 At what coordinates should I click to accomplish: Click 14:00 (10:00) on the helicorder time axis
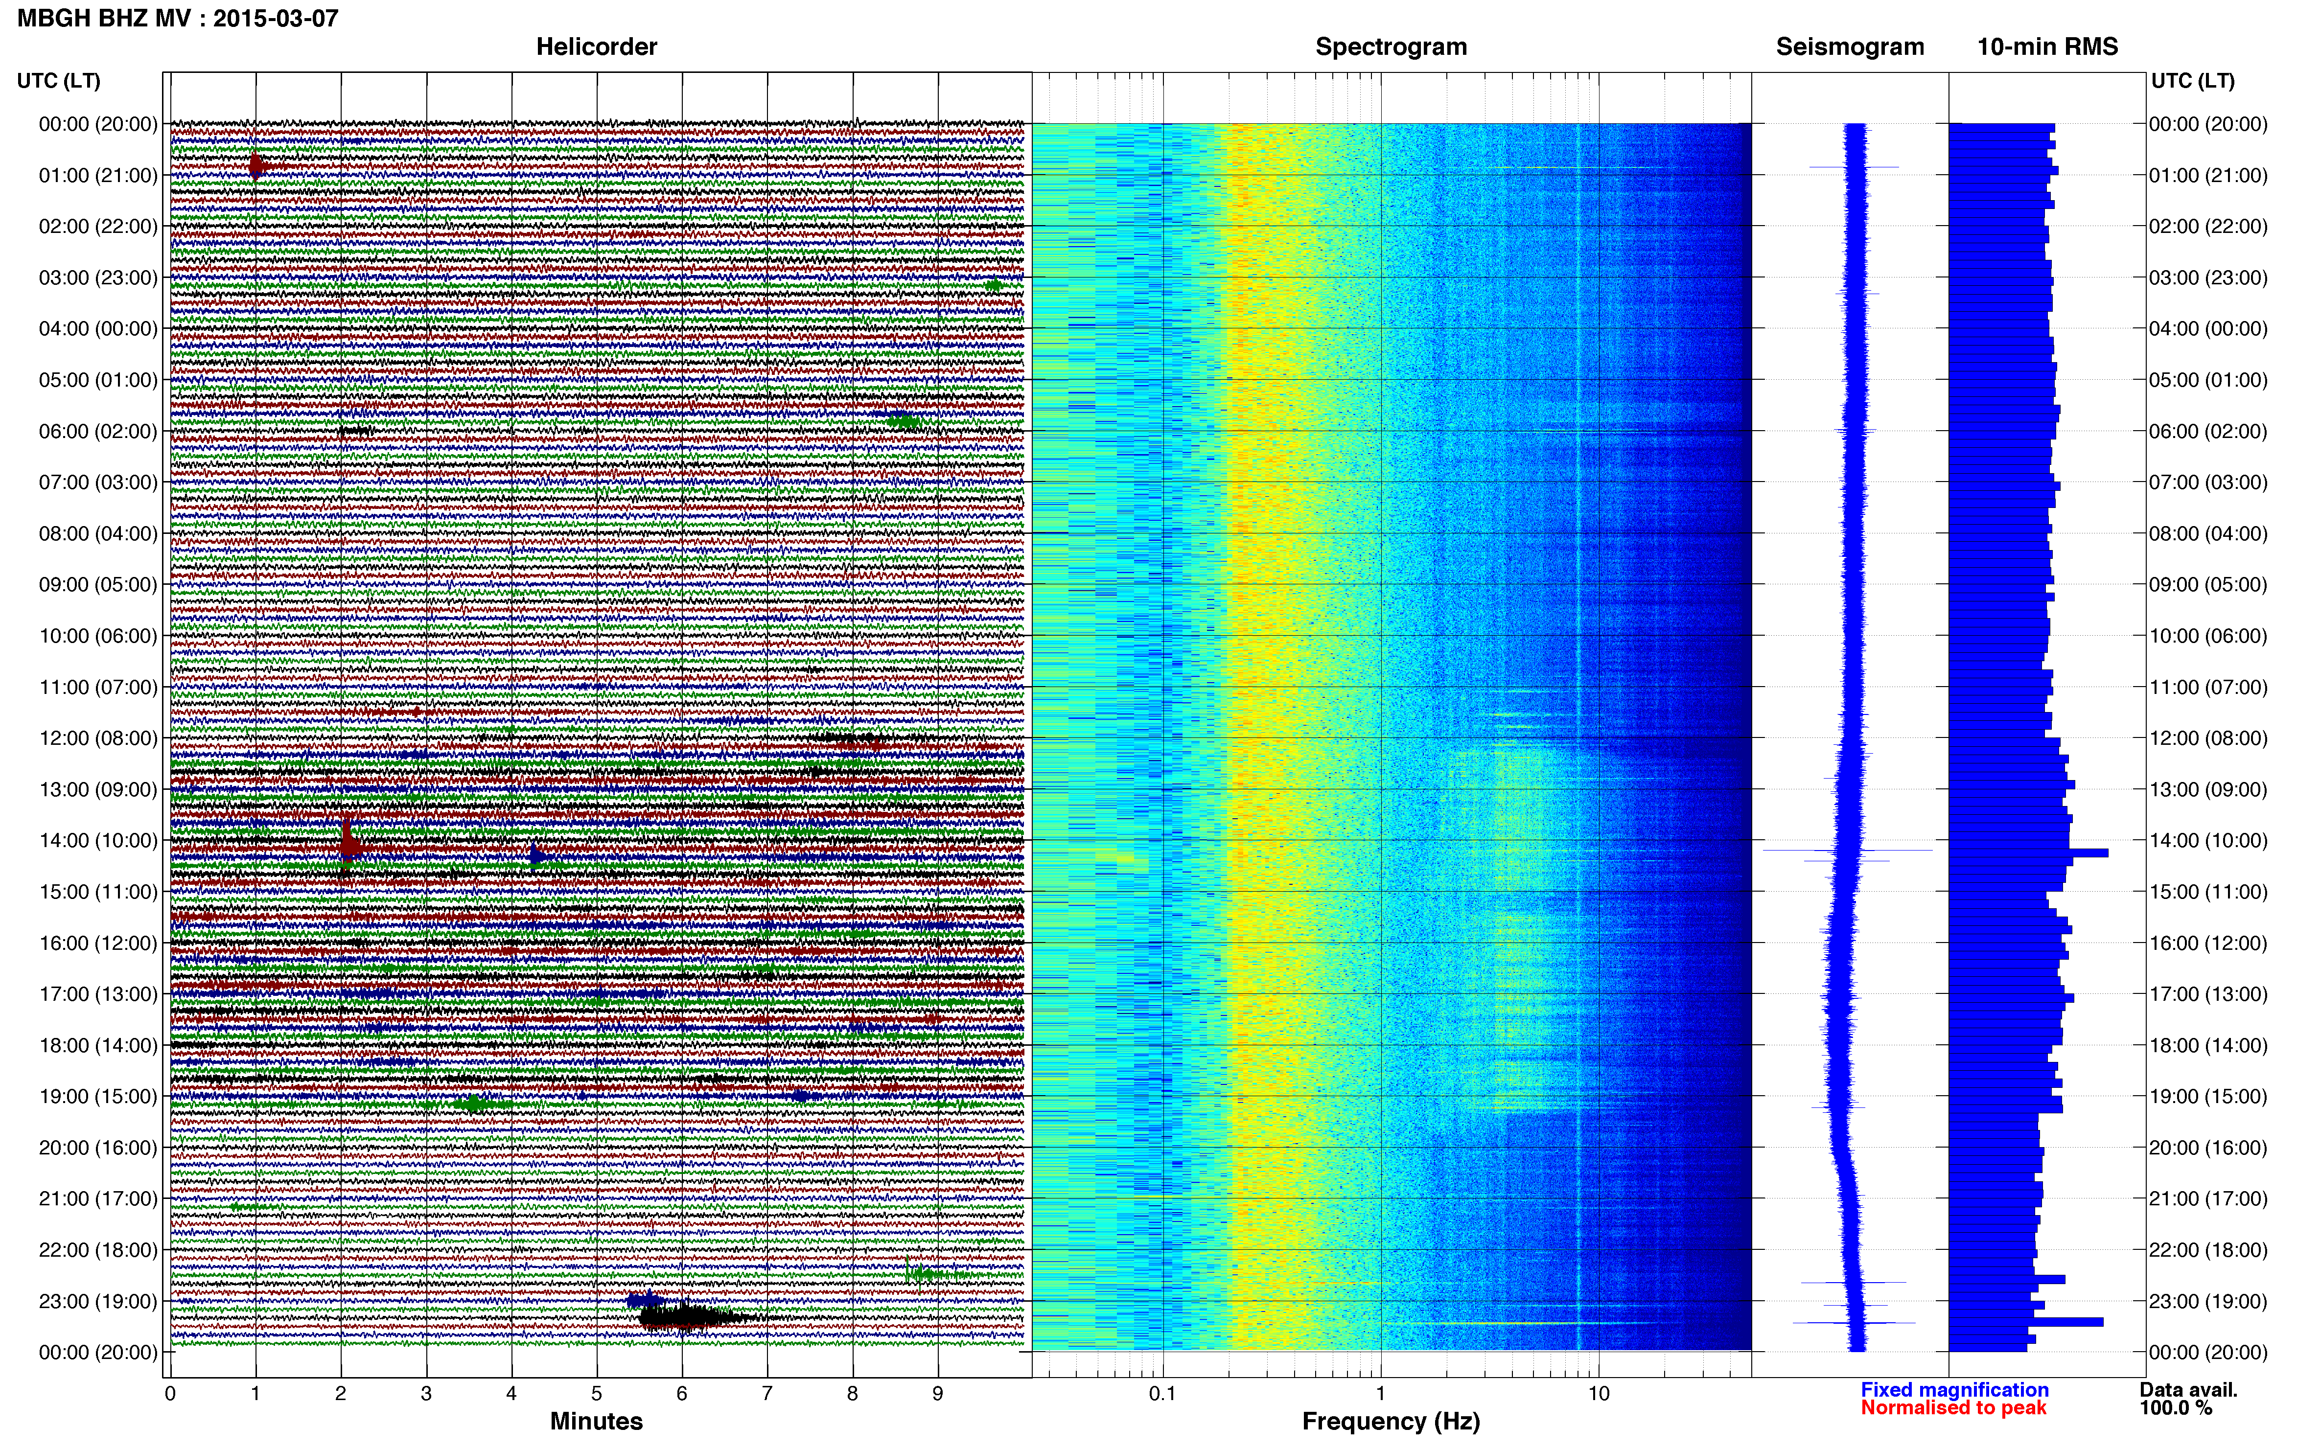click(x=98, y=841)
